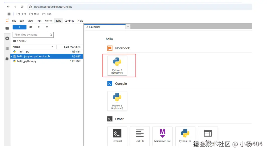This screenshot has height=152, width=267.
Task: Launch a Python 3 (ipykernel) Notebook
Action: coord(117,65)
